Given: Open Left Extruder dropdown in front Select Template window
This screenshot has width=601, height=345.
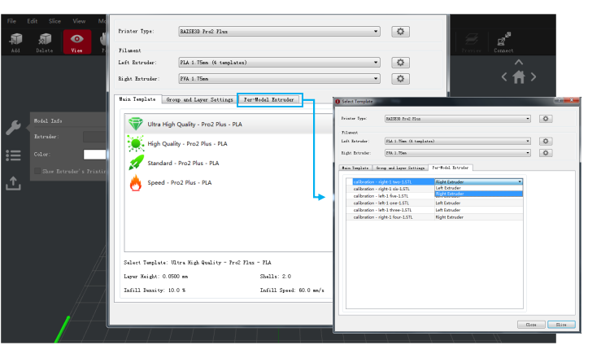Looking at the screenshot, I should tap(458, 142).
